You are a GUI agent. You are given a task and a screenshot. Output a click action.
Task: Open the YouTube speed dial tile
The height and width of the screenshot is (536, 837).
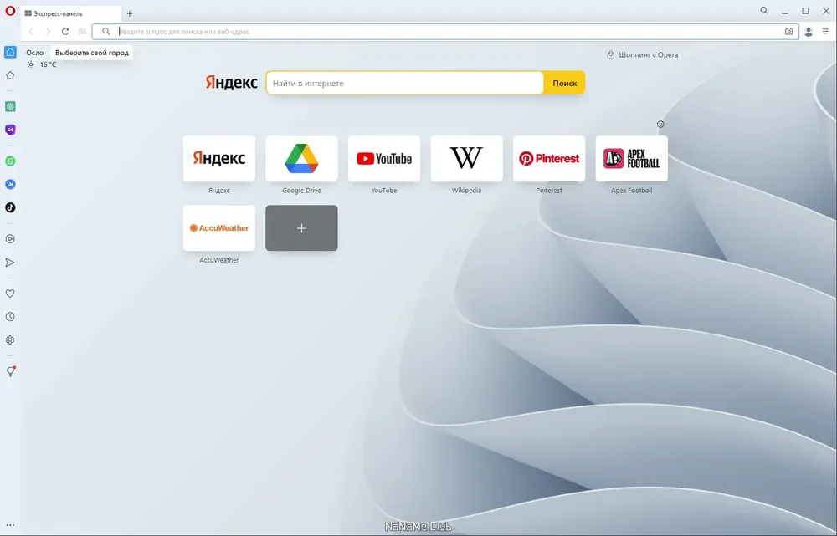384,158
